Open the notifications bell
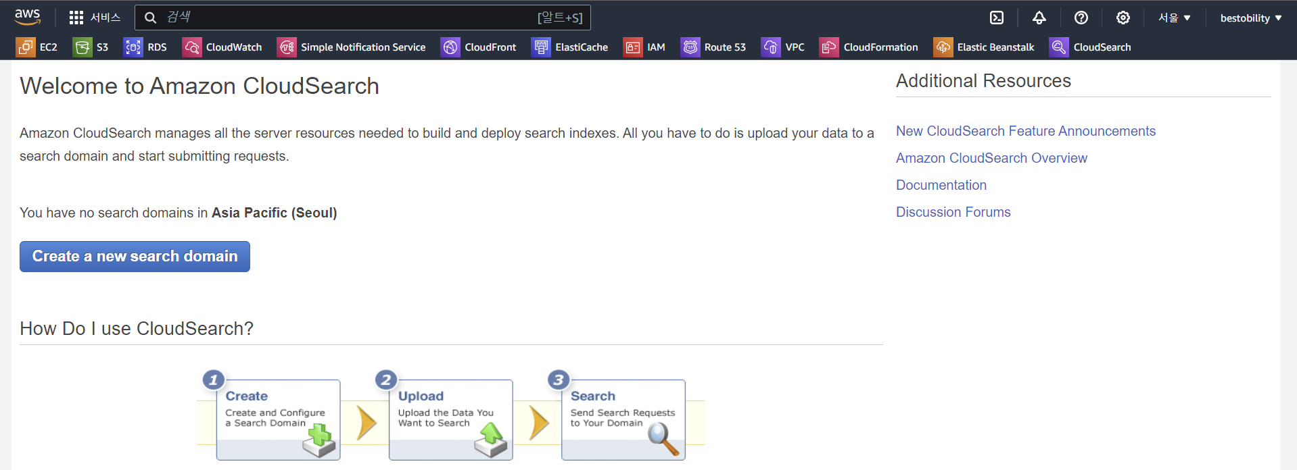Screen dimensions: 1297x470 pos(1039,18)
